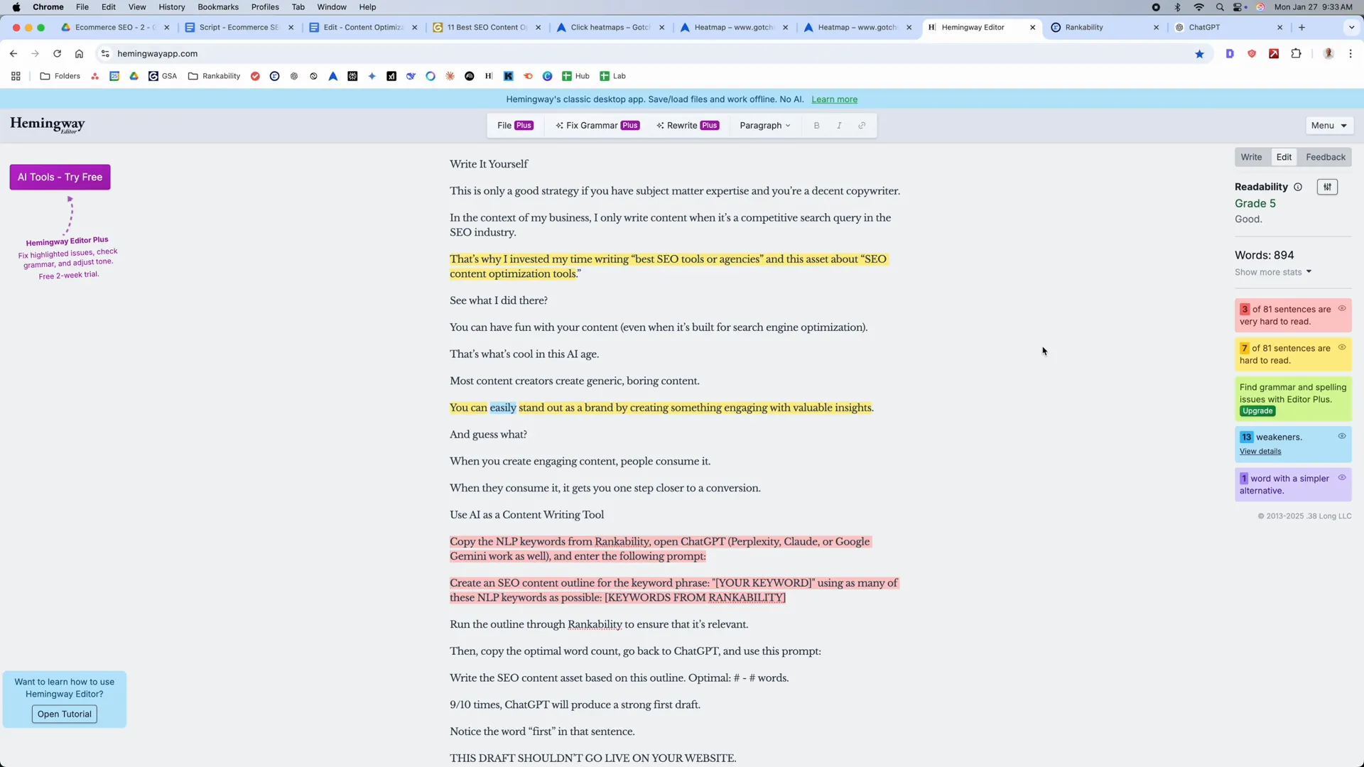Open the Paragraph dropdown
The image size is (1364, 767).
coord(764,125)
